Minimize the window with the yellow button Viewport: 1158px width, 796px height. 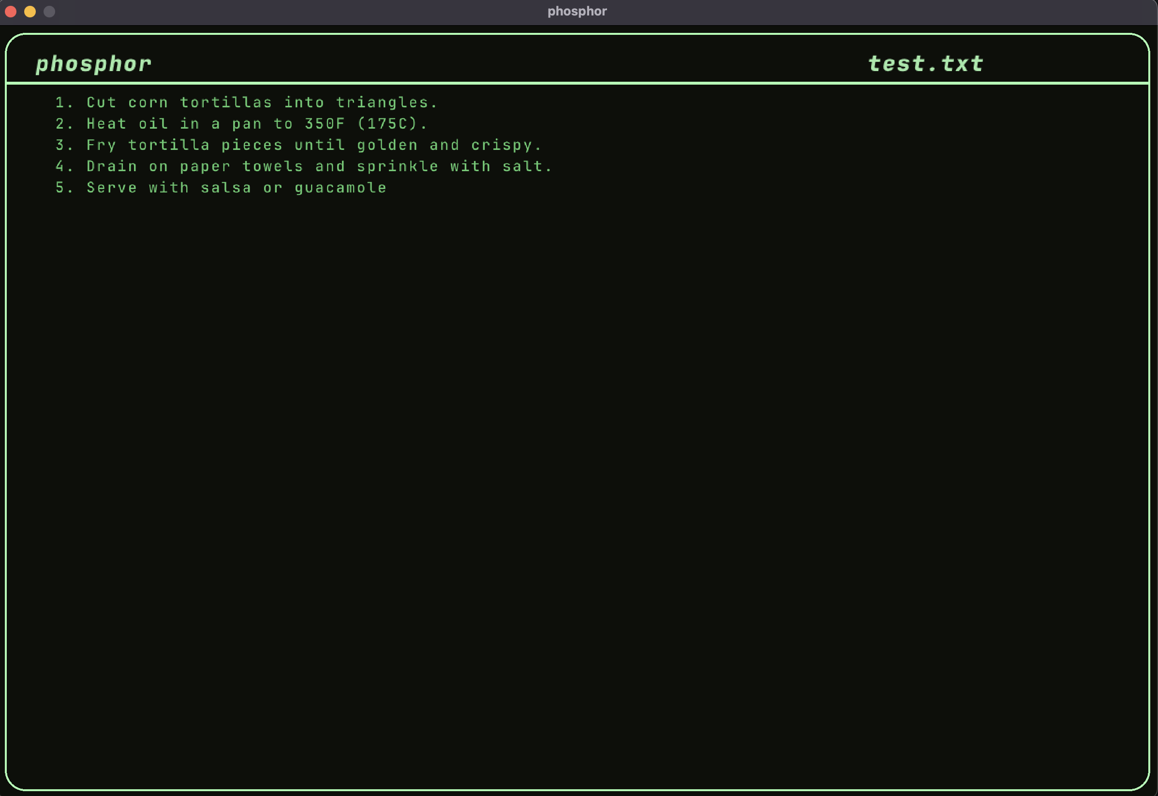pos(30,12)
